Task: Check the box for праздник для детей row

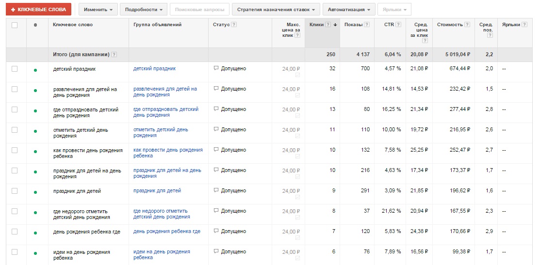Action: [15, 191]
